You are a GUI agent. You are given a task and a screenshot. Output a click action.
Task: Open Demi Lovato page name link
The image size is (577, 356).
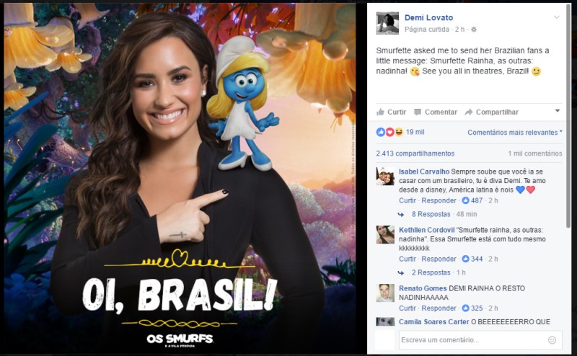pos(428,17)
